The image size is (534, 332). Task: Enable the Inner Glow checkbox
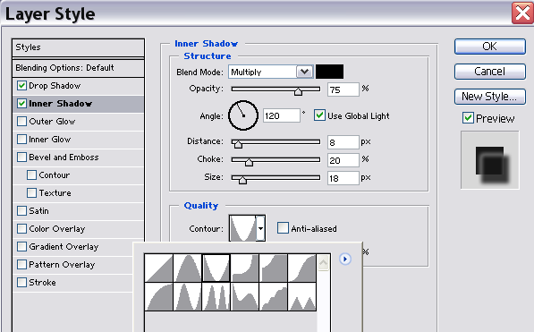(21, 139)
